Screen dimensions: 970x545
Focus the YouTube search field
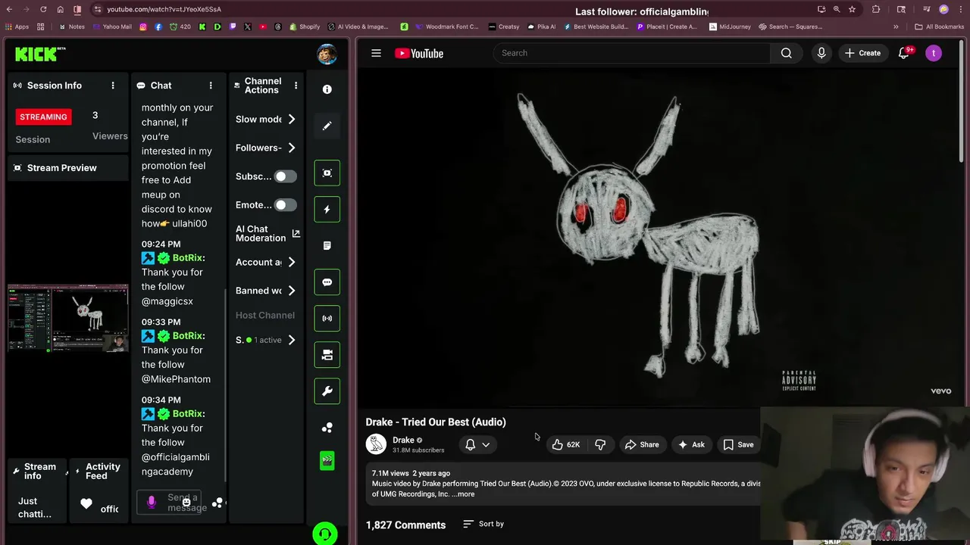point(631,53)
